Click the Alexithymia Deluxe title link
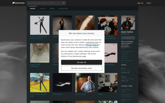 click(109, 65)
